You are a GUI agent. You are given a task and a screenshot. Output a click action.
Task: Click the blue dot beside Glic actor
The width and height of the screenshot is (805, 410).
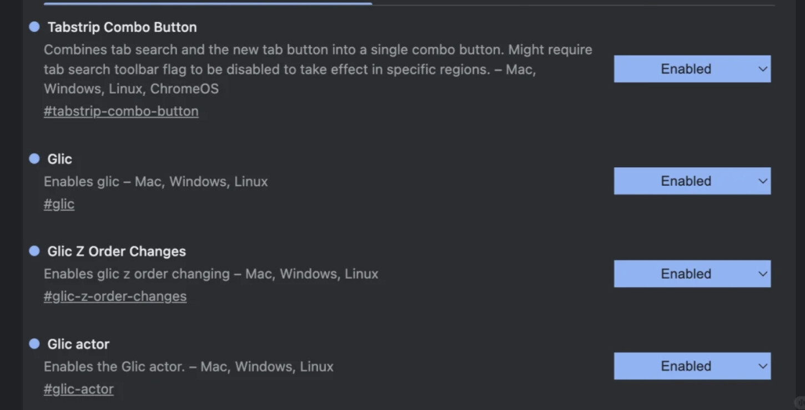34,344
